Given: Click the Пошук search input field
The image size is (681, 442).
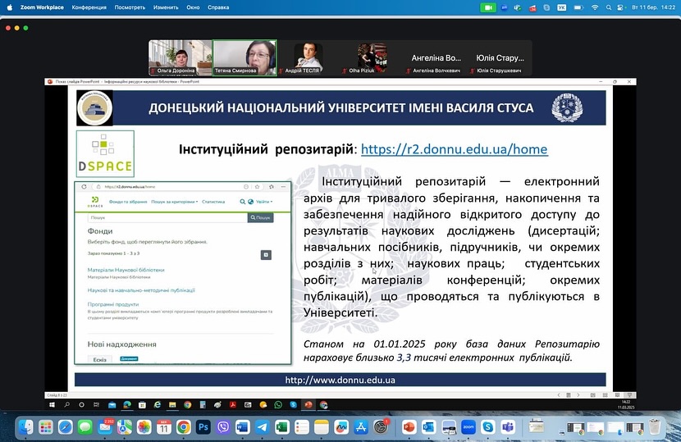Looking at the screenshot, I should coord(167,217).
